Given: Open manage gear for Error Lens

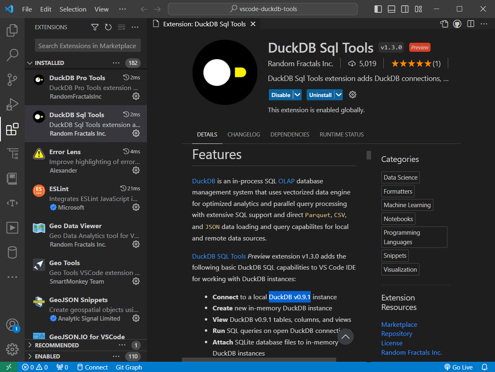Looking at the screenshot, I should click(136, 170).
